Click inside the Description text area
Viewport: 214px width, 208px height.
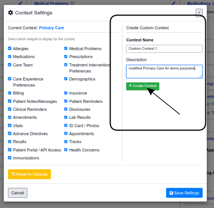point(164,71)
